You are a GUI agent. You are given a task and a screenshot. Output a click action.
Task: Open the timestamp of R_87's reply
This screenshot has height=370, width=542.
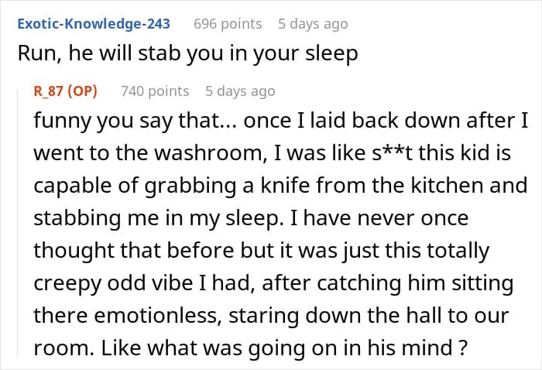coord(240,91)
